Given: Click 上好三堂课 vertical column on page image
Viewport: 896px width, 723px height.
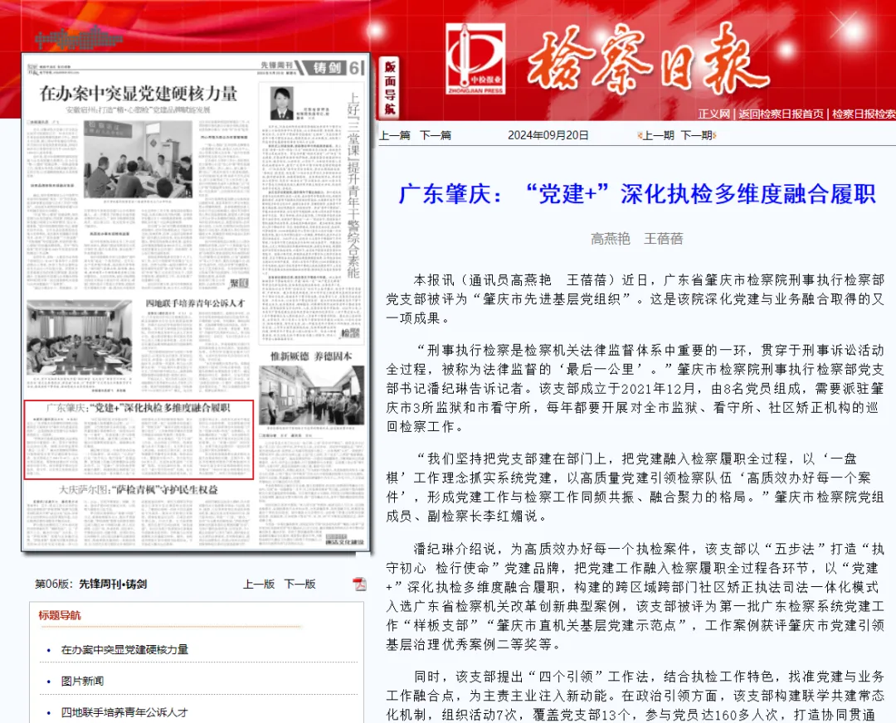Looking at the screenshot, I should 353,186.
